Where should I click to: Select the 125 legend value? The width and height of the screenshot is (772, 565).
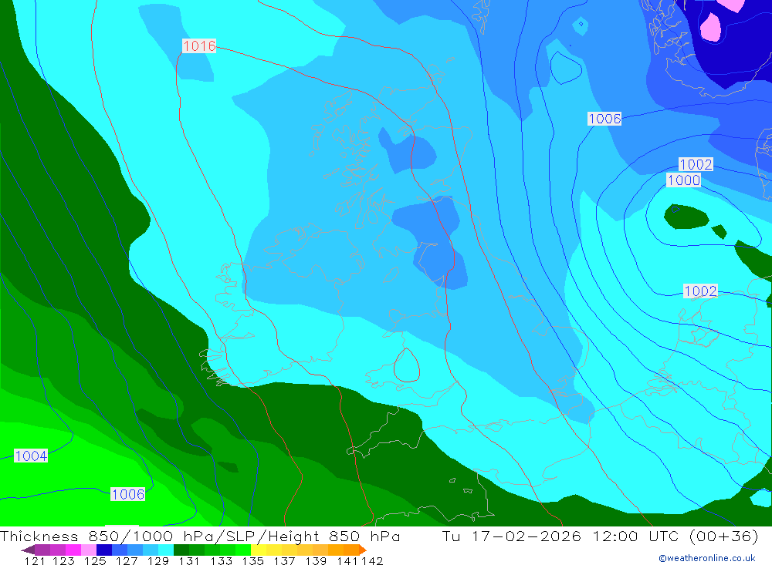[x=95, y=560]
